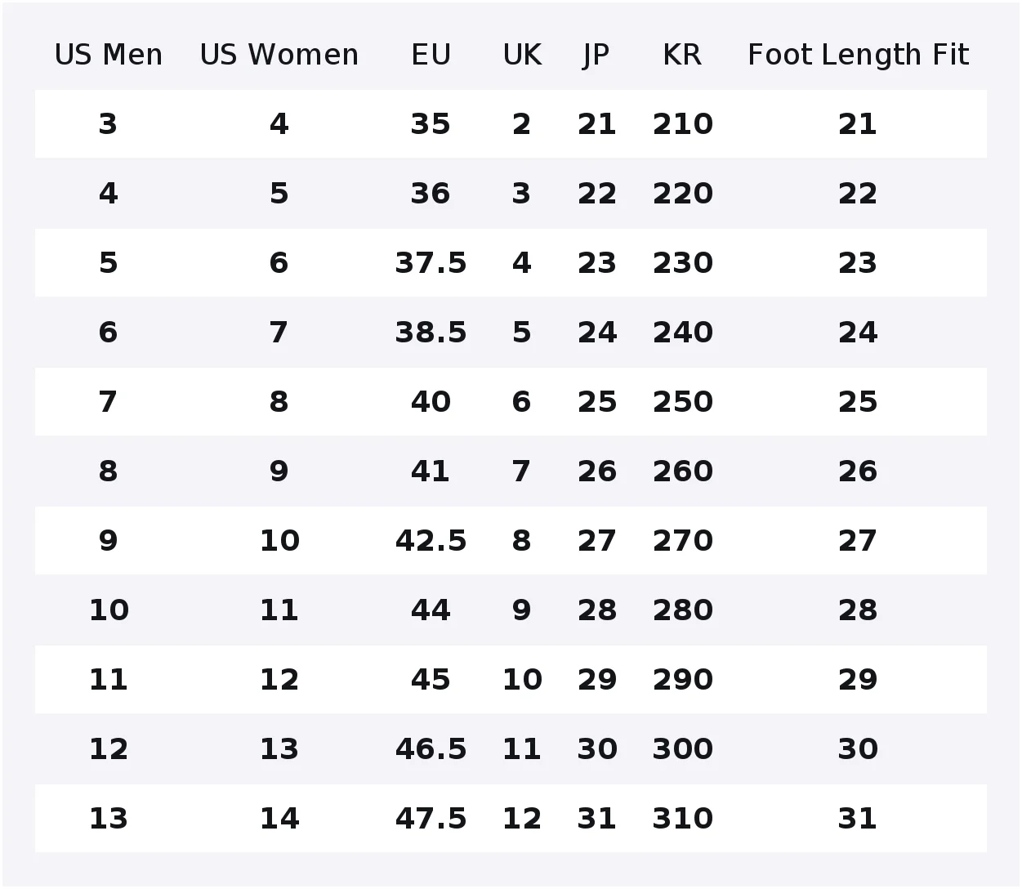
Task: Click EU size 46.5 cell
Action: click(x=431, y=749)
